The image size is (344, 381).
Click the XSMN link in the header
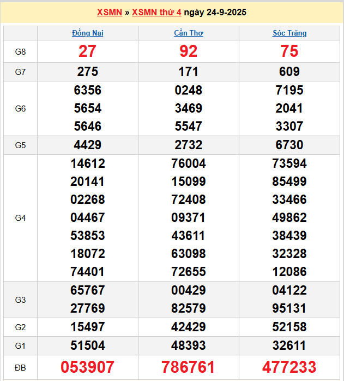pos(109,12)
